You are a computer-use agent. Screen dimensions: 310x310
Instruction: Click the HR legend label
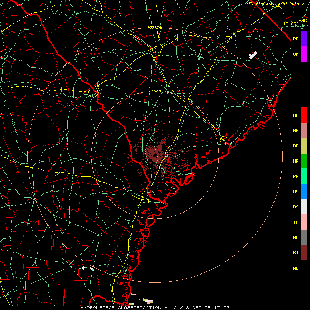pos(296,161)
